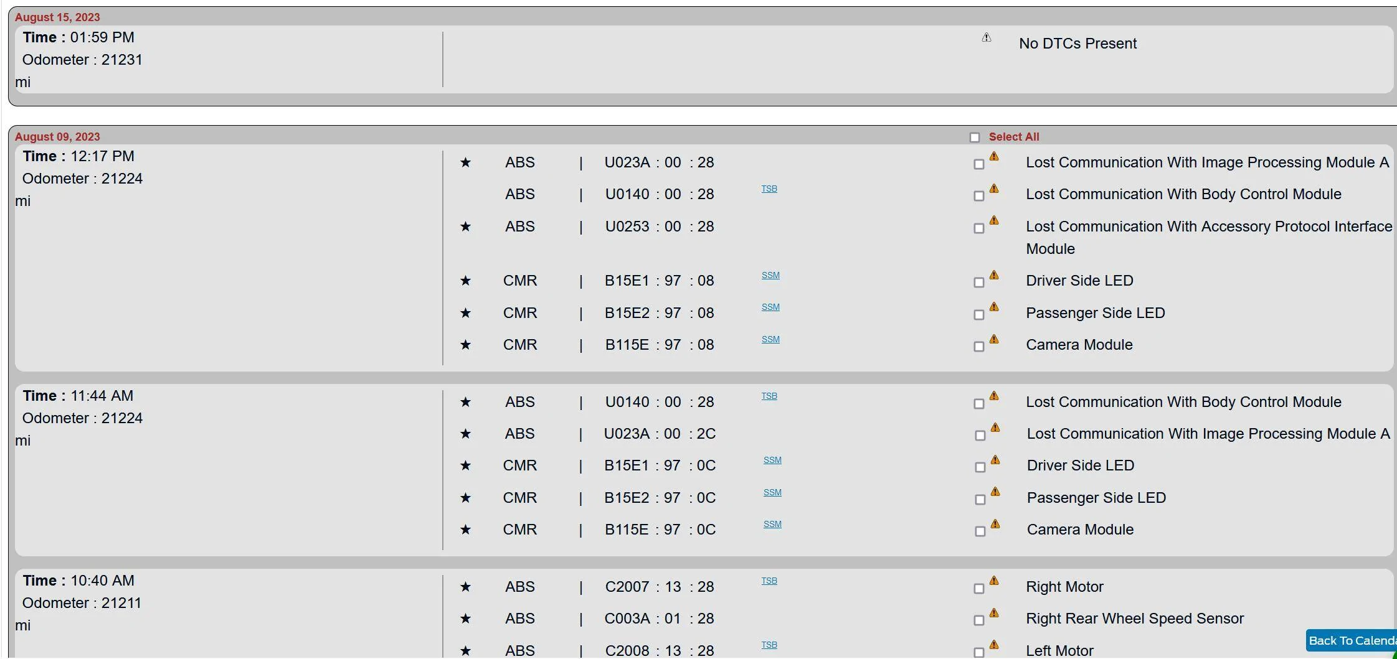Click the star icon on U023A:00:2C
Viewport: 1397px width, 659px height.
[465, 434]
